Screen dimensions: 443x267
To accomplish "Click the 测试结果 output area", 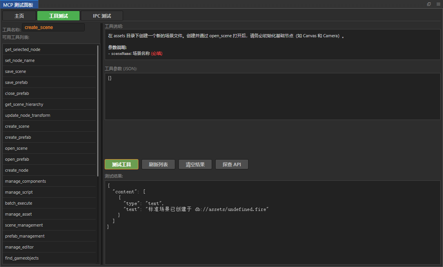I will [272, 223].
